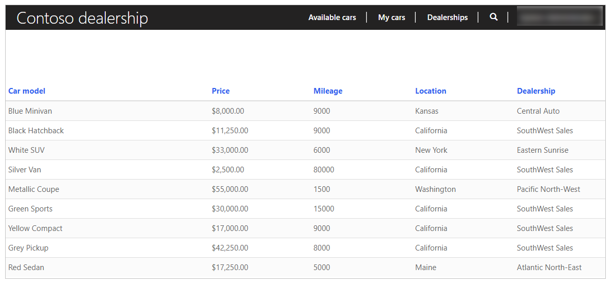Sort the table by Price column
Screen dimensions: 613x285
point(220,91)
